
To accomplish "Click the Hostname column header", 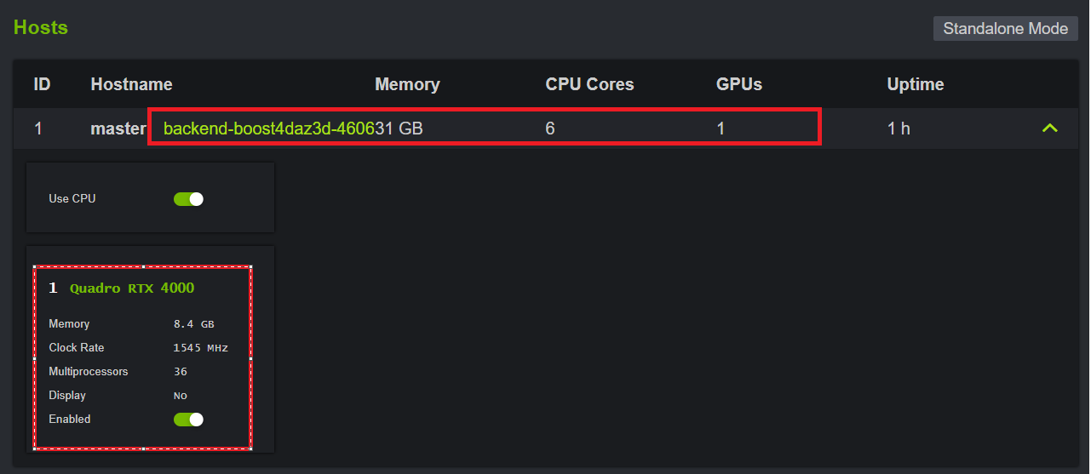I will point(131,84).
